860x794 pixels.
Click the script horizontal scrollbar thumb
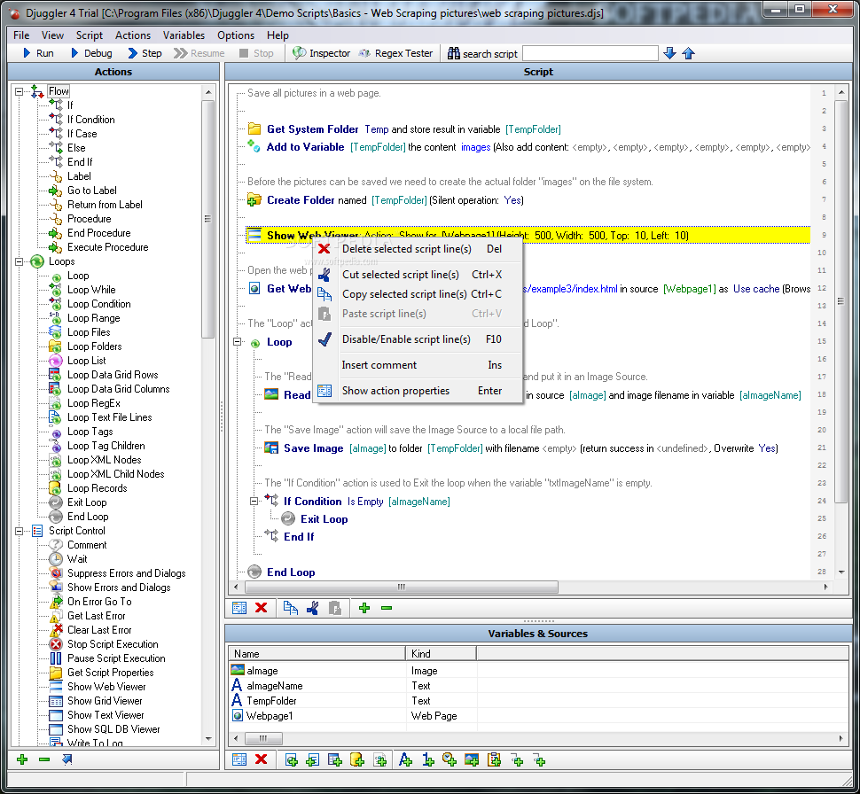(402, 587)
